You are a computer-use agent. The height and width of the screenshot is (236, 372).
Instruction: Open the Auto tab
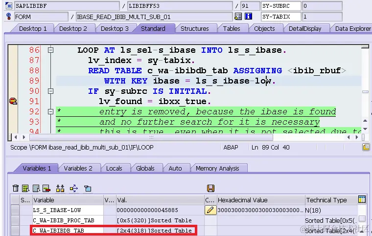pyautogui.click(x=175, y=168)
